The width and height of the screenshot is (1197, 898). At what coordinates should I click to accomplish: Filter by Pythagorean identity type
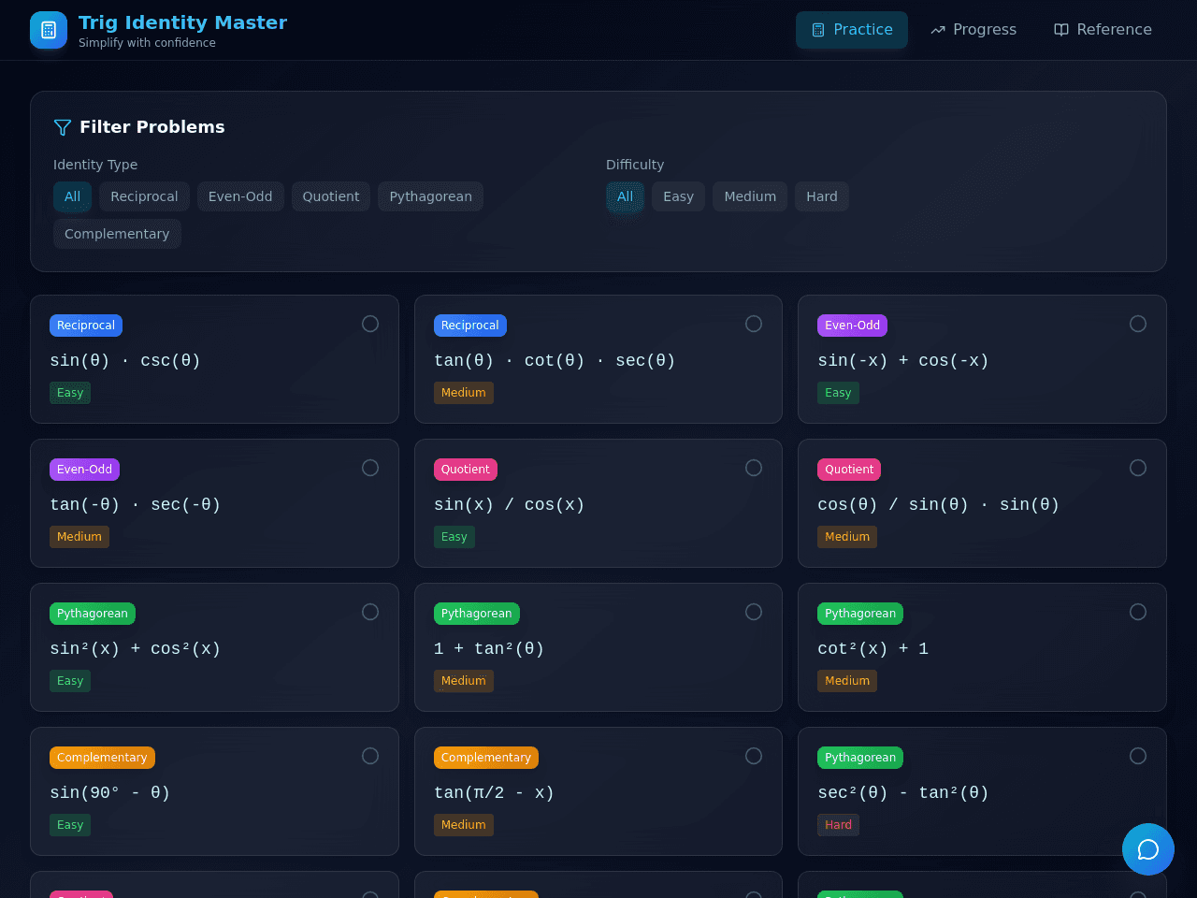point(431,196)
